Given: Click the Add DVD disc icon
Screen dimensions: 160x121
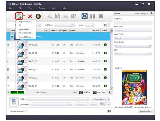Looking at the screenshot, I should pyautogui.click(x=19, y=16).
